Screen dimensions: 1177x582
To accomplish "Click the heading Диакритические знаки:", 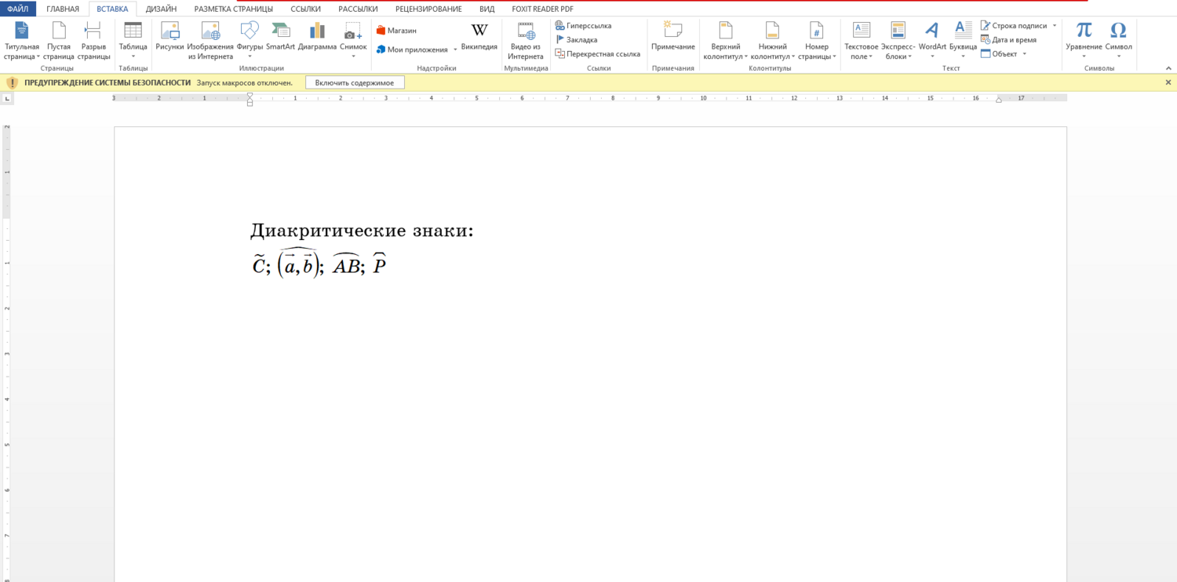I will click(x=363, y=231).
